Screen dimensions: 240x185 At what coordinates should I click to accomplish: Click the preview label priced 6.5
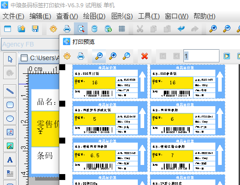tap(110, 155)
